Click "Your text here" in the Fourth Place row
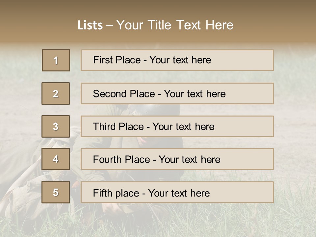Screen dimensions: 316x237 (189, 160)
